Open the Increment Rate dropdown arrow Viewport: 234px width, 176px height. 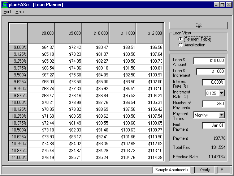pyautogui.click(x=222, y=93)
